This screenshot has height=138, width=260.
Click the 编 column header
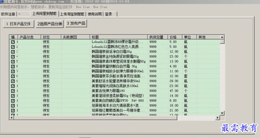click(x=14, y=37)
